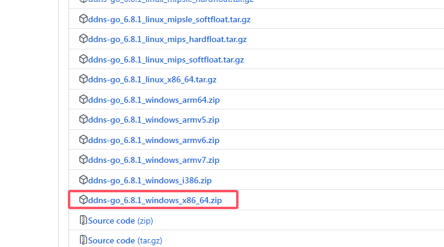The width and height of the screenshot is (444, 247).
Task: Click package icon beside linux_mips_hardfloat asset
Action: tap(84, 38)
